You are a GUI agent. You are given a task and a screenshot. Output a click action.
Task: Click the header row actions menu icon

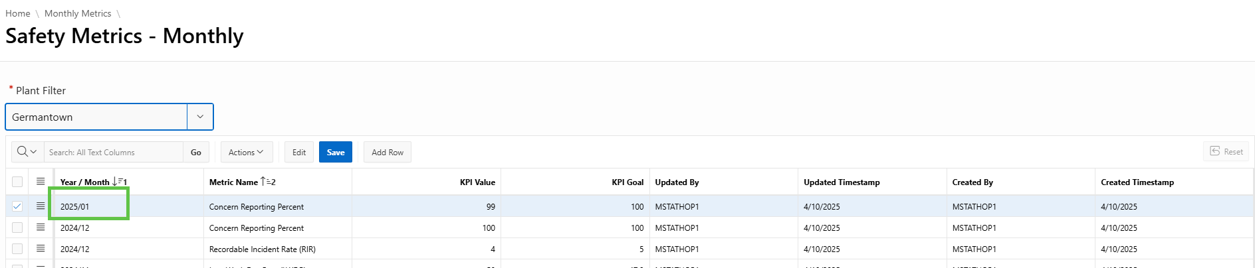pyautogui.click(x=41, y=182)
